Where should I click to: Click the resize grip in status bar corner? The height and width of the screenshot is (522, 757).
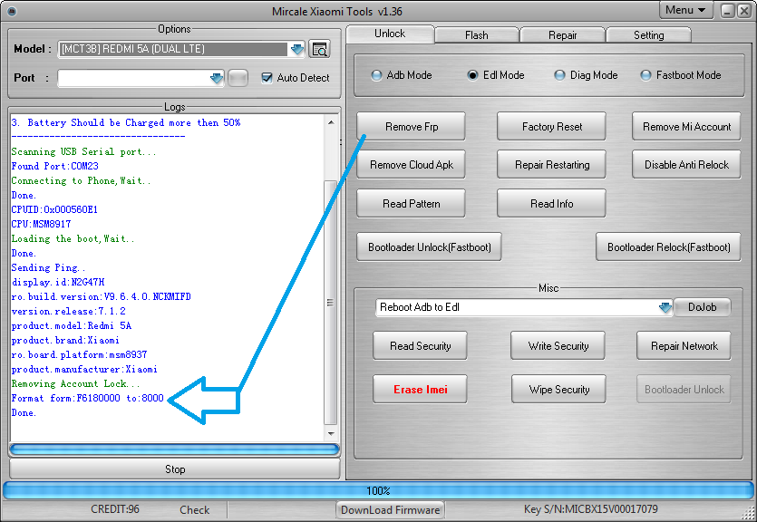pyautogui.click(x=748, y=513)
